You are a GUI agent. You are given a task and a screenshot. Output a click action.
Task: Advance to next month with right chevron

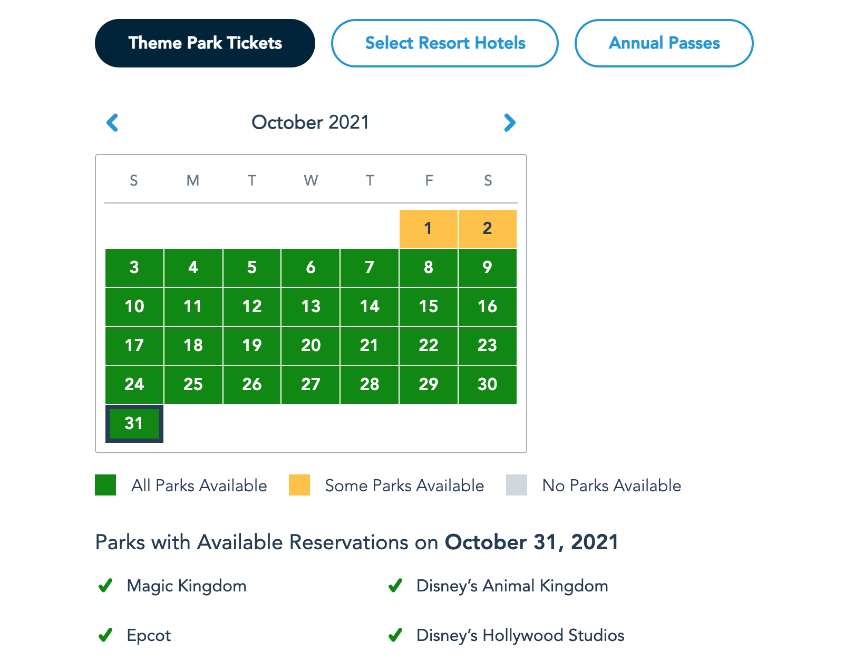[509, 123]
